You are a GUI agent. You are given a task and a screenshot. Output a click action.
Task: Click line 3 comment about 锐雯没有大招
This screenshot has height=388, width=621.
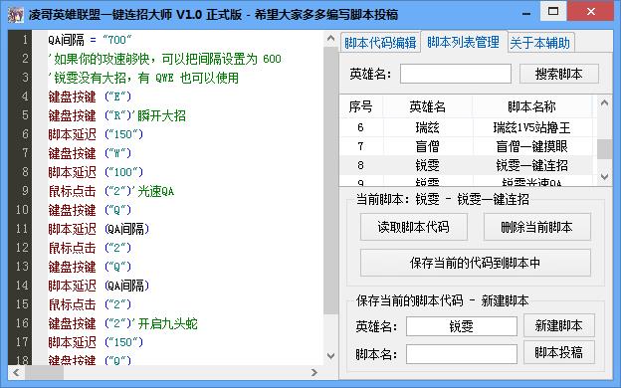tap(143, 78)
